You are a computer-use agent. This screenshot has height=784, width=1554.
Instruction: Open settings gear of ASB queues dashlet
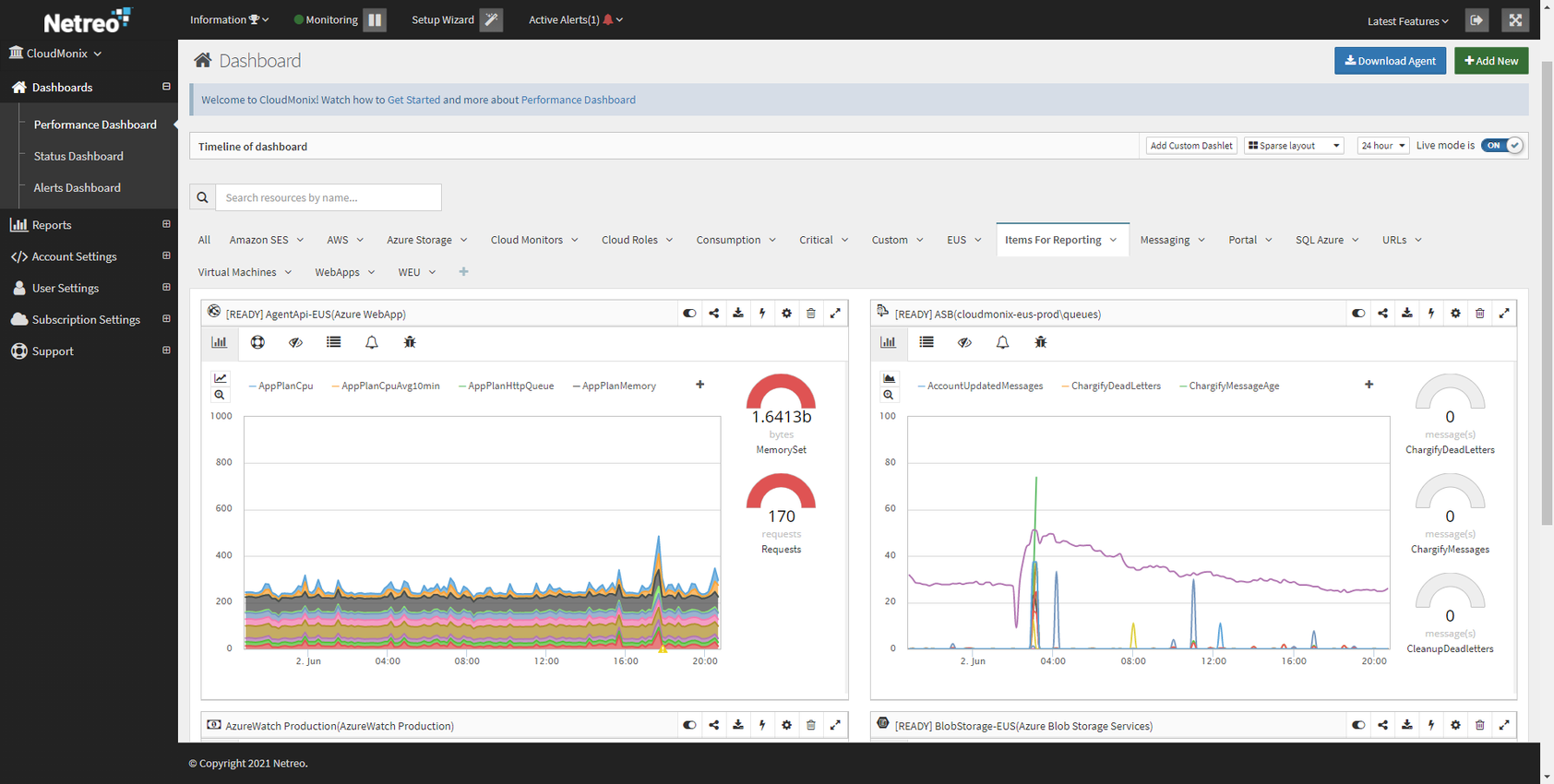click(1455, 314)
